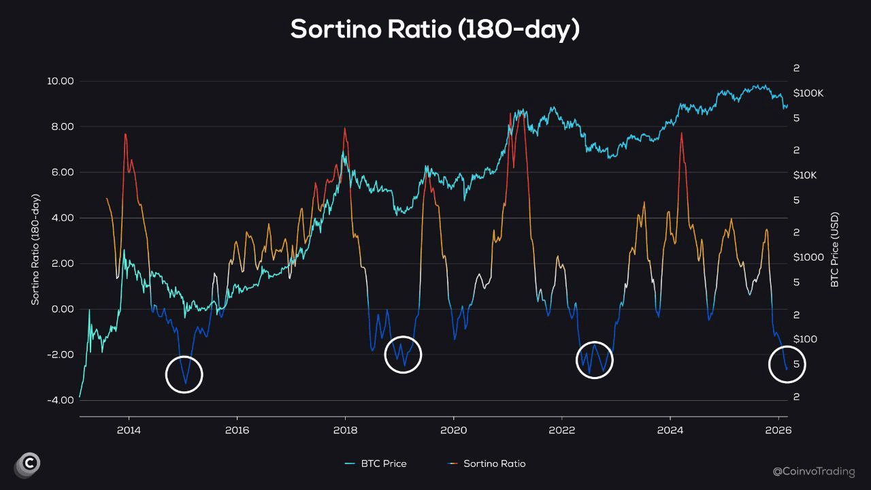Click the $1000 label on right axis
871x490 pixels.
(x=808, y=257)
